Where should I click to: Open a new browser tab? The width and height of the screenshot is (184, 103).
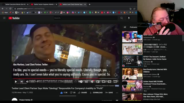(89, 4)
